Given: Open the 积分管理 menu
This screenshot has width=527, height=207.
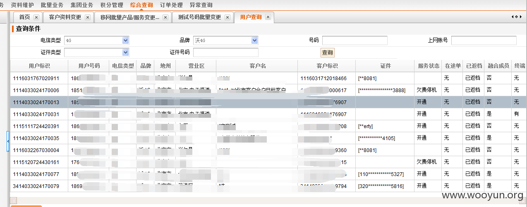Looking at the screenshot, I should [112, 5].
